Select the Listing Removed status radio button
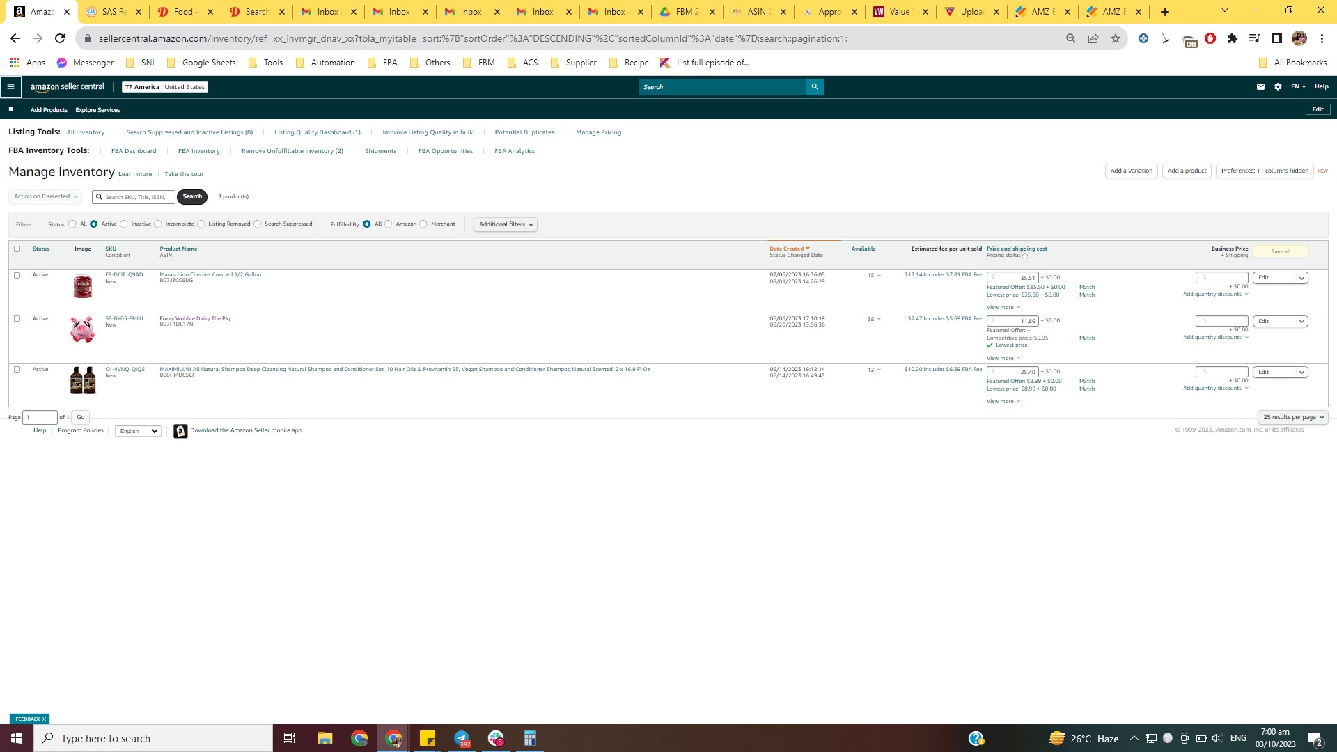Screen dimensions: 1337x752 click(201, 224)
